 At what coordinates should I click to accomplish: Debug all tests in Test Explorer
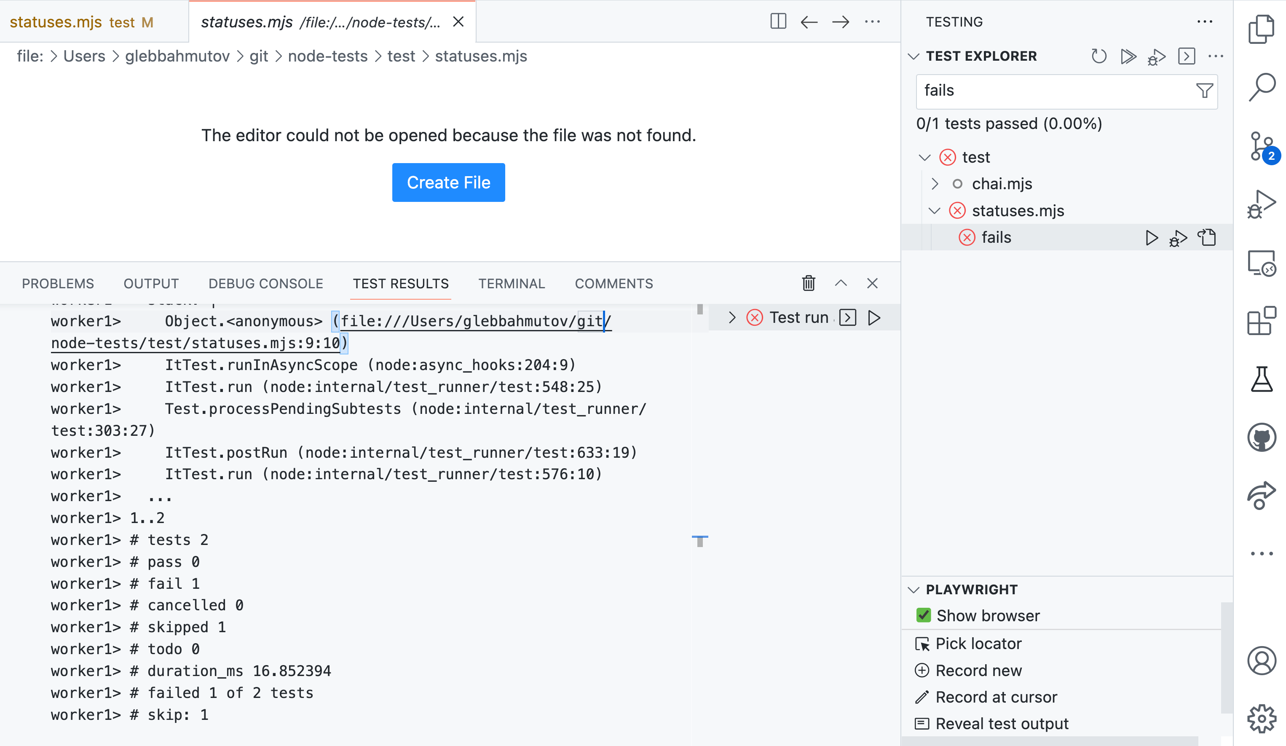[x=1157, y=56]
